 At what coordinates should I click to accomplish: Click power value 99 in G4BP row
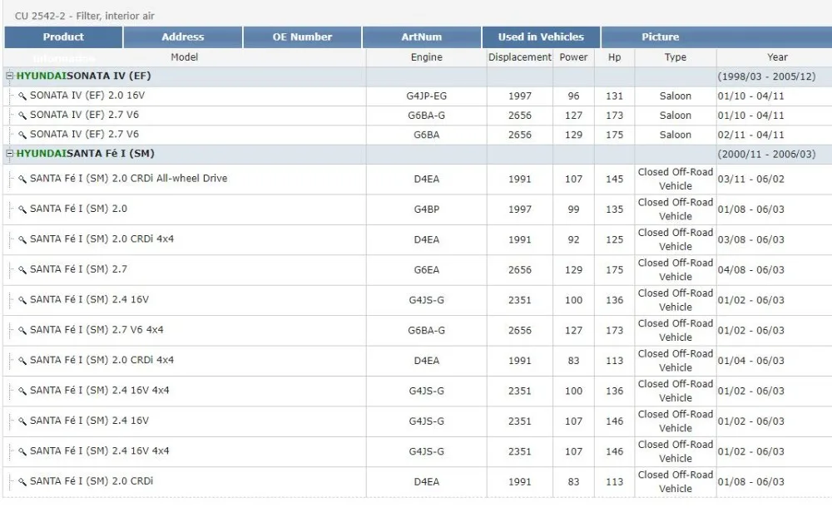coord(573,209)
